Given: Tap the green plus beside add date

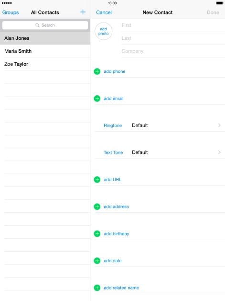Looking at the screenshot, I should click(x=97, y=261).
